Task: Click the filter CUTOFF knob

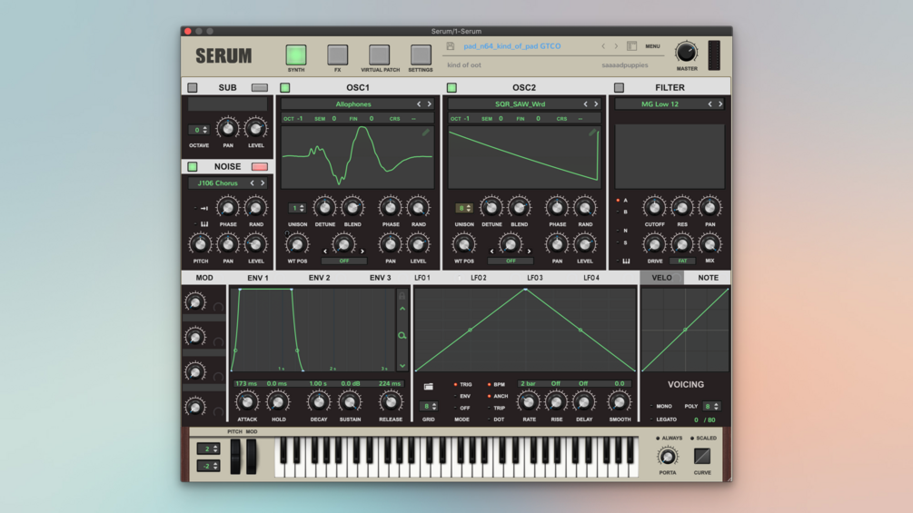Action: tap(654, 207)
